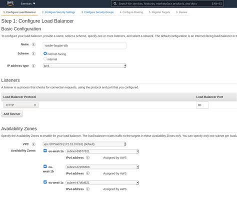
Task: Click info icon next to IP address type
Action: pyautogui.click(x=33, y=66)
